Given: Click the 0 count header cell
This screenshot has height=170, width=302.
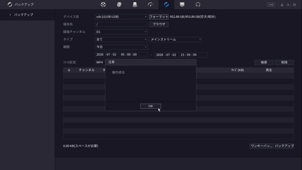Looking at the screenshot, I should (69, 70).
